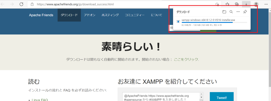Toggle the Downloads toolbar button
This screenshot has height=101, width=271.
coord(246,4)
